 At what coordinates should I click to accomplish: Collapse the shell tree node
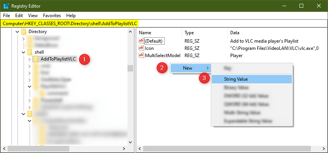(x=23, y=52)
